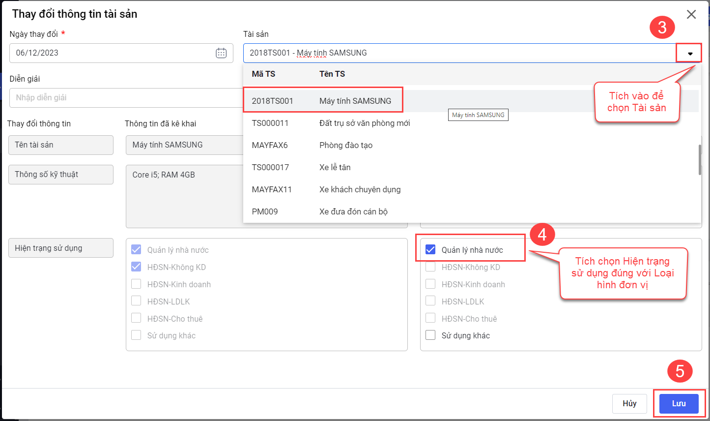This screenshot has height=421, width=710.
Task: Expand the Tài sản dropdown arrow
Action: coord(690,53)
